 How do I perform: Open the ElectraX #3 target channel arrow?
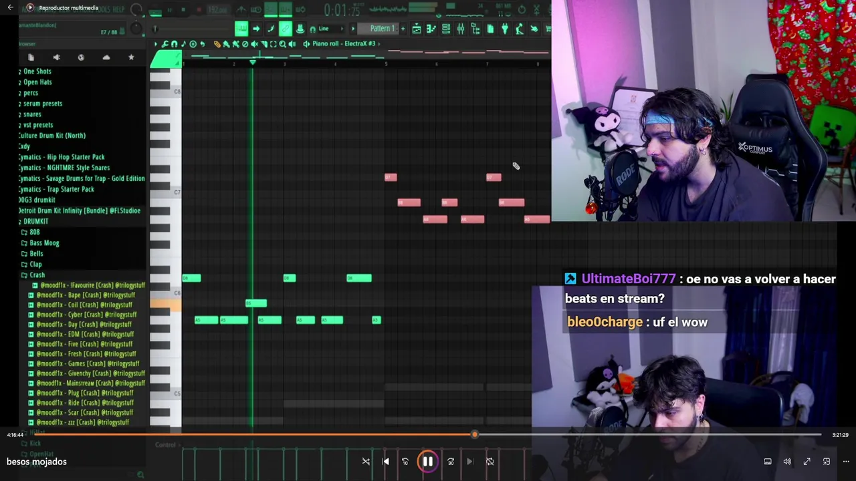click(379, 43)
